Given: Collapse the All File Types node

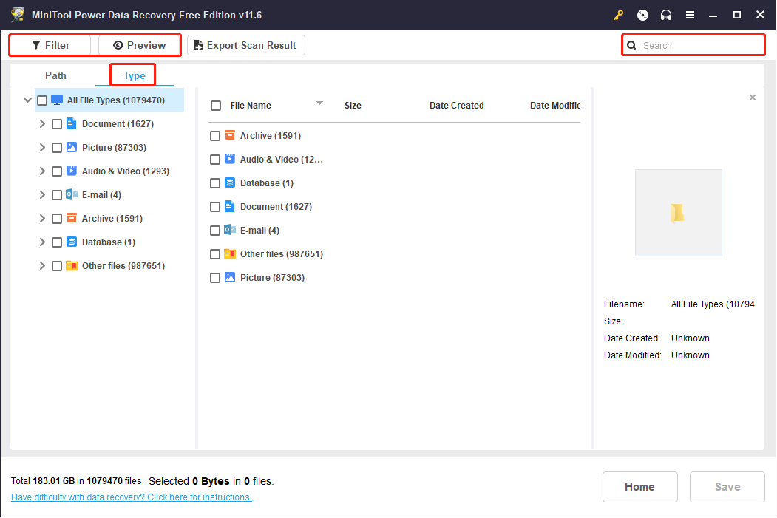Looking at the screenshot, I should pos(27,100).
